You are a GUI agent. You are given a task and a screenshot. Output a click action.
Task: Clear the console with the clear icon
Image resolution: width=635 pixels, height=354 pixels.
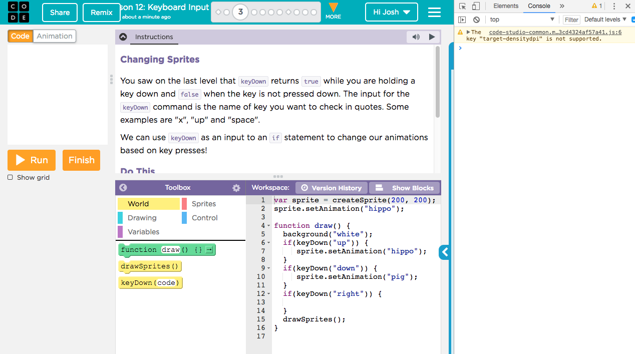[476, 20]
